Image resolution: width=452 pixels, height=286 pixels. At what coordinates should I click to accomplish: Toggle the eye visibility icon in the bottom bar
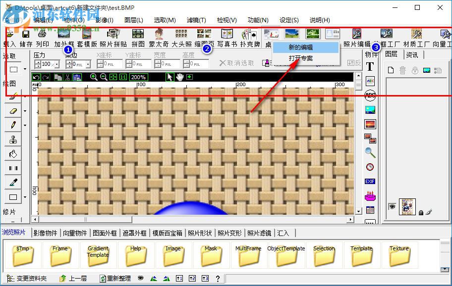click(x=140, y=278)
